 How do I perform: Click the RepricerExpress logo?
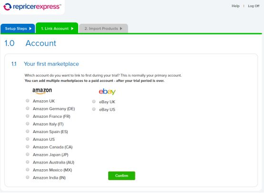(32, 7)
